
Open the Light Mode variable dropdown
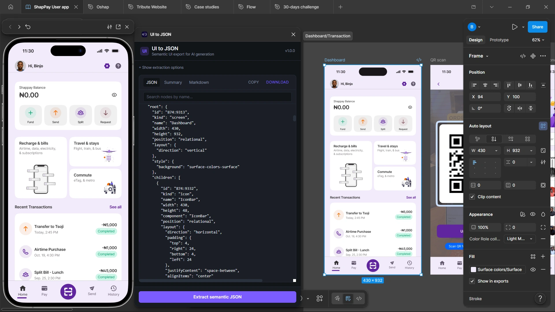click(520, 239)
